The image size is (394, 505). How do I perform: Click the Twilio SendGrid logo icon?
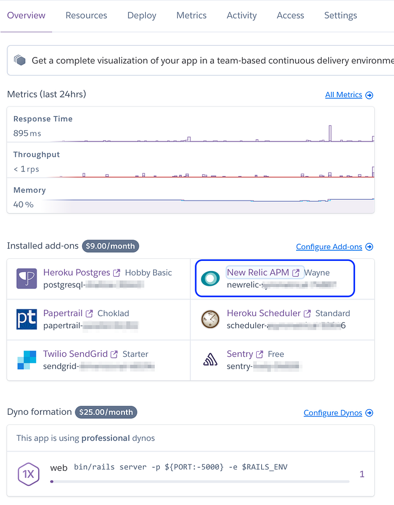pyautogui.click(x=26, y=360)
